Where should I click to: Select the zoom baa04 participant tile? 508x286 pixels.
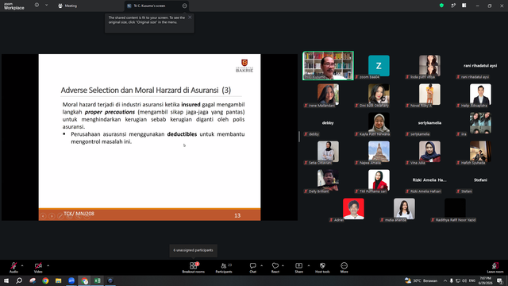[379, 65]
